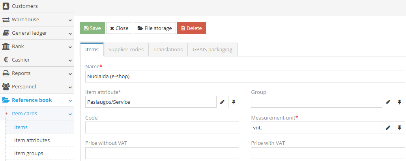Expand the Warehouse menu chevron
The image size is (406, 161).
tap(70, 20)
